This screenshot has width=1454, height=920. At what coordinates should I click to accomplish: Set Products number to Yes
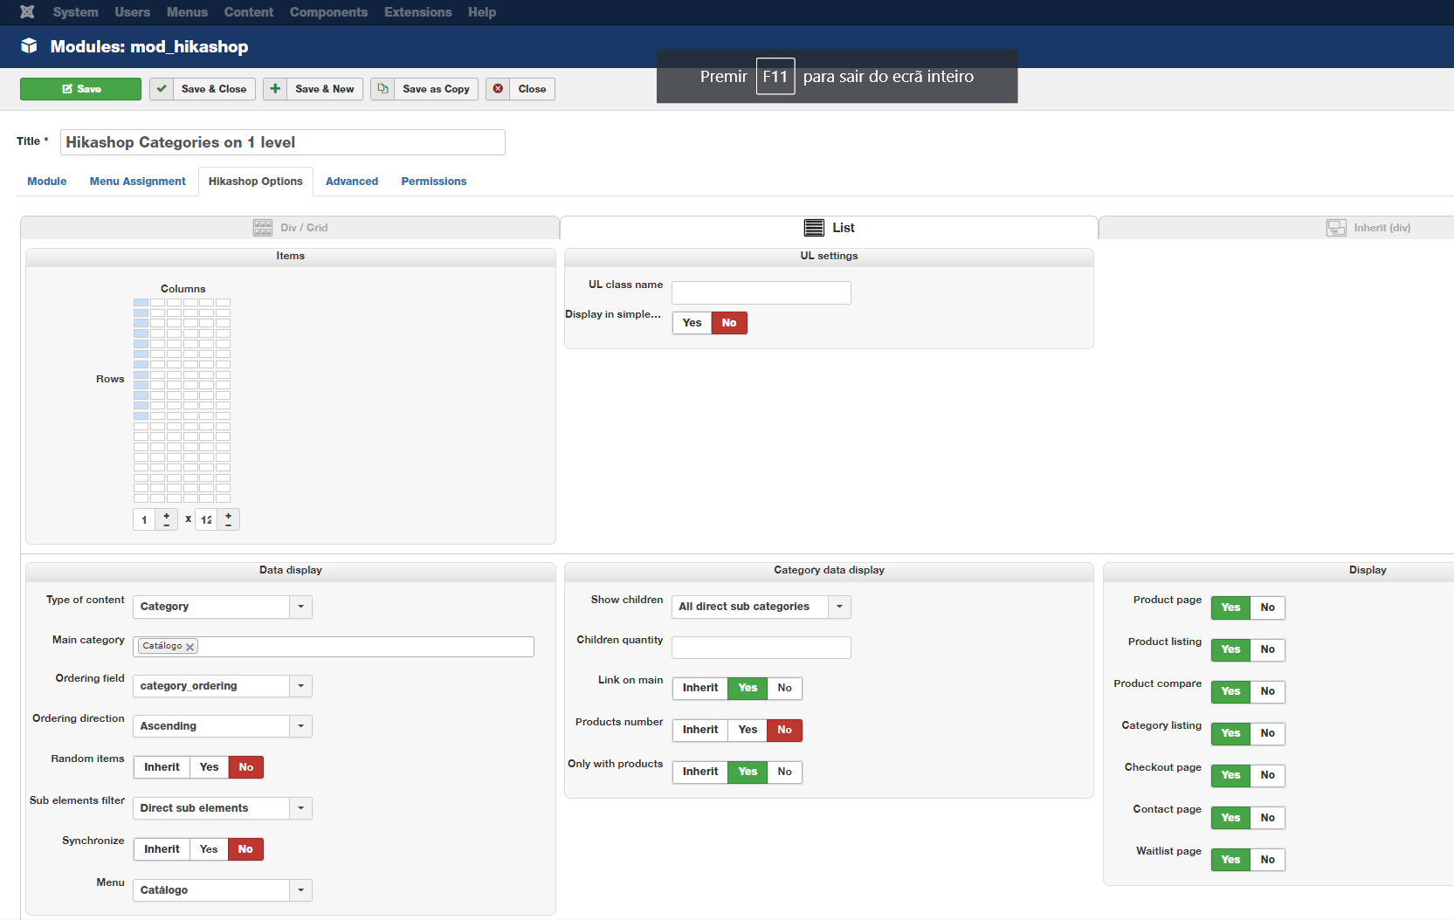(x=748, y=730)
